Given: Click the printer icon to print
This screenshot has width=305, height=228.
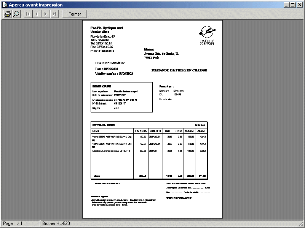Looking at the screenshot, I should click(x=8, y=14).
